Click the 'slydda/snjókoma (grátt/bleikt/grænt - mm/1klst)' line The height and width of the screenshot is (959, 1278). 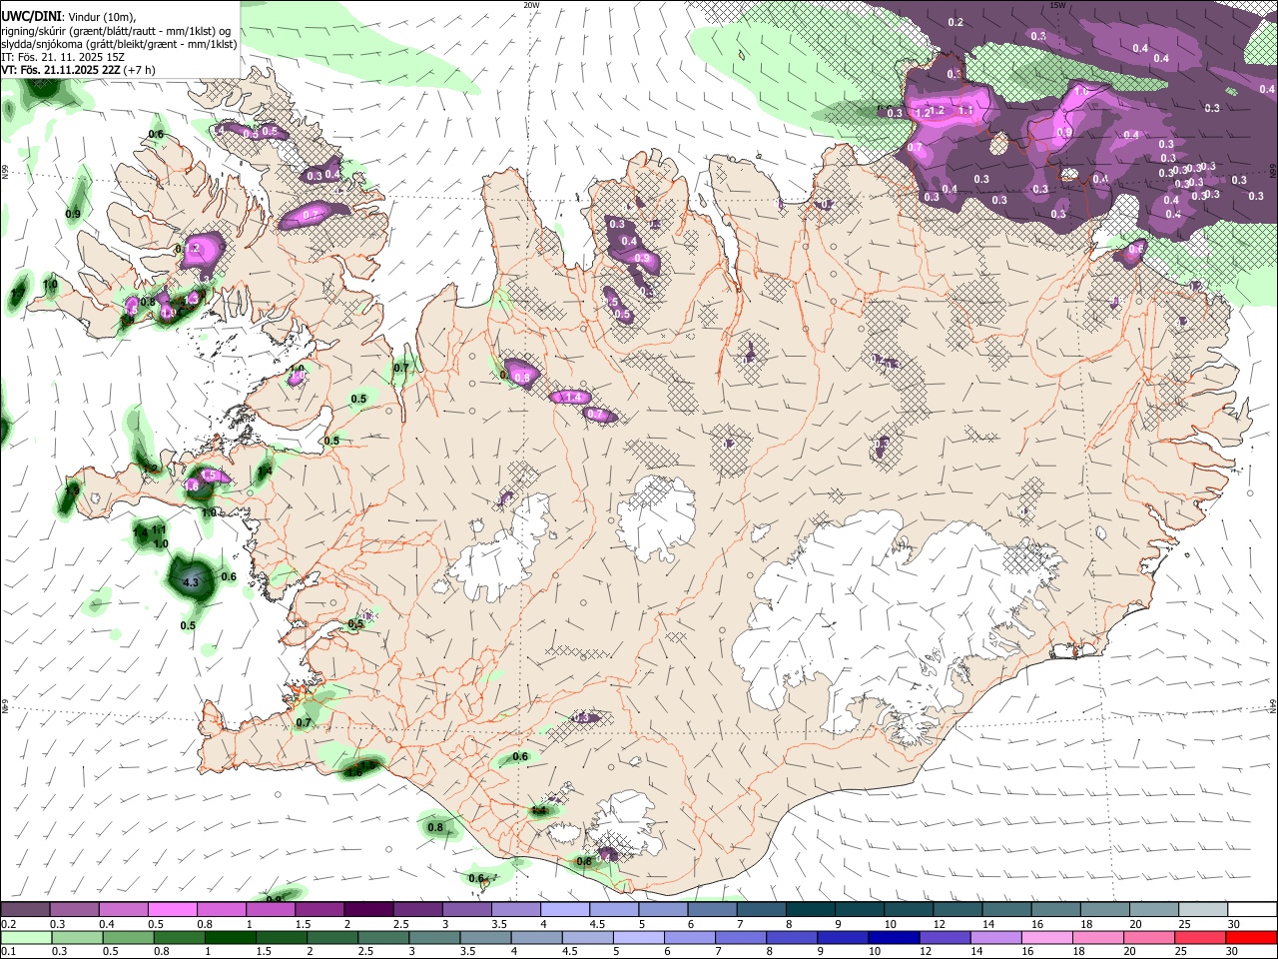point(120,44)
